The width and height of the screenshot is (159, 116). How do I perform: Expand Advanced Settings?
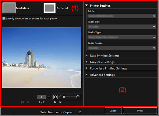[x=87, y=75]
